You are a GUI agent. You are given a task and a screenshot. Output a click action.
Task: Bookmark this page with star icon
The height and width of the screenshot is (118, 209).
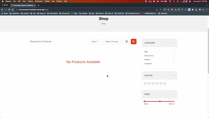click(160, 10)
